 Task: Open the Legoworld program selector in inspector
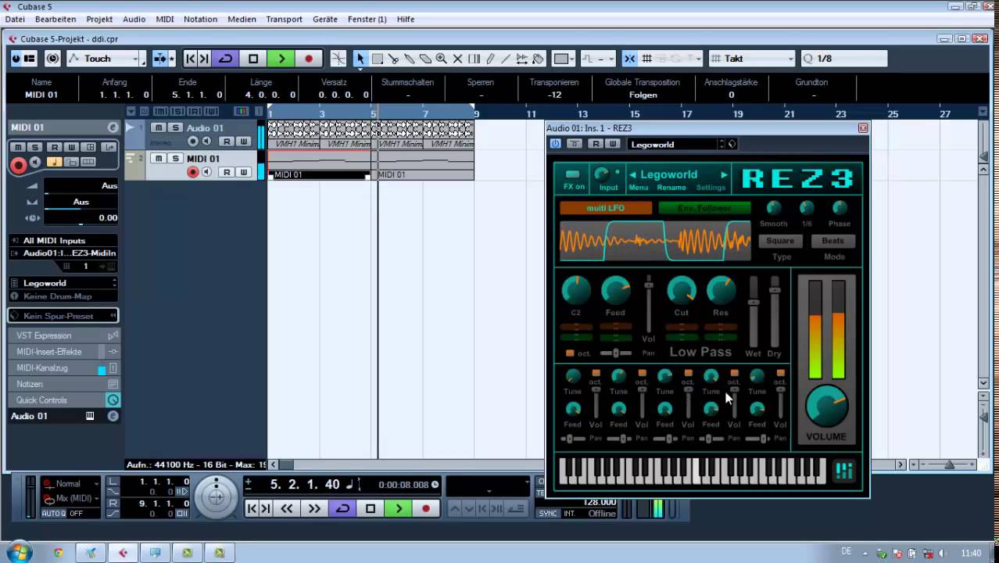click(63, 283)
